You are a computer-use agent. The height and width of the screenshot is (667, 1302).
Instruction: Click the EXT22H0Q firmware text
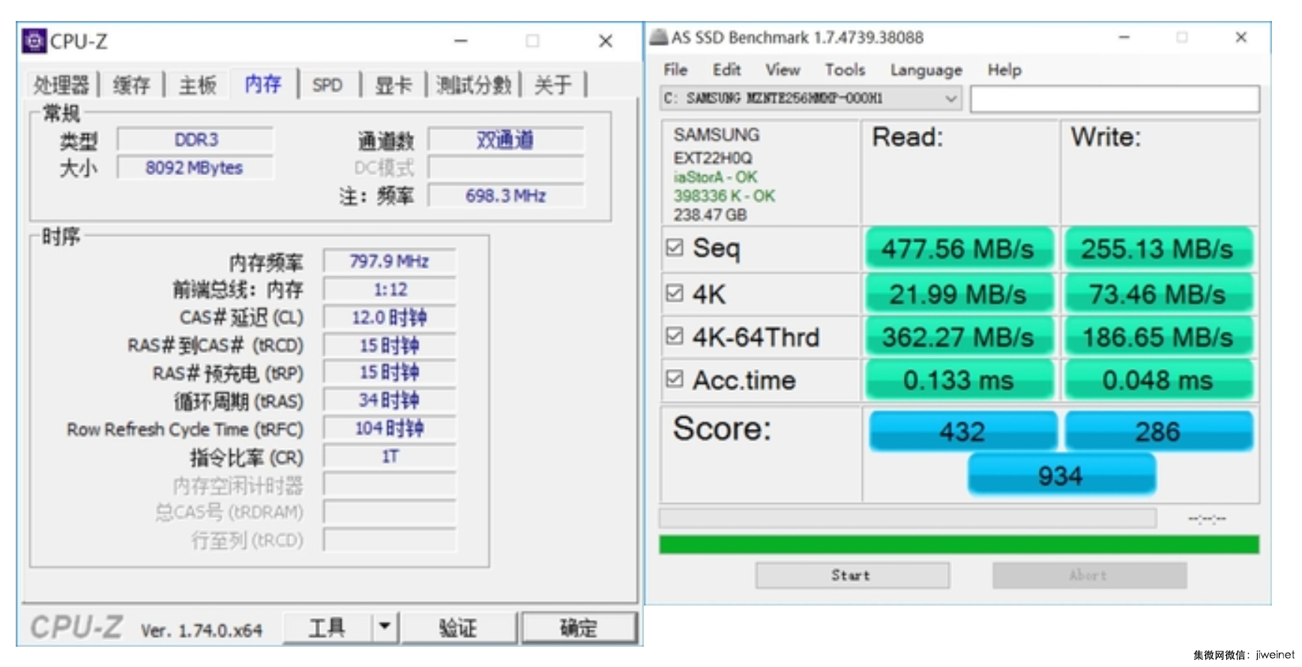tap(712, 158)
